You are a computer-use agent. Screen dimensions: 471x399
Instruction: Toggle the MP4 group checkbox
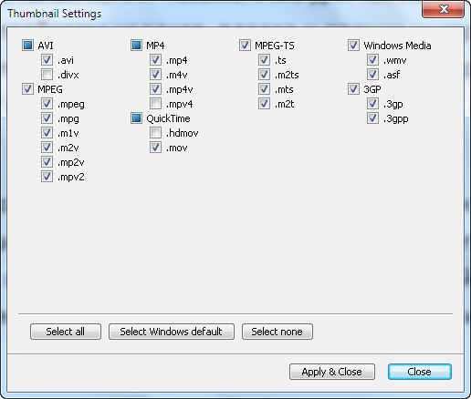click(136, 46)
